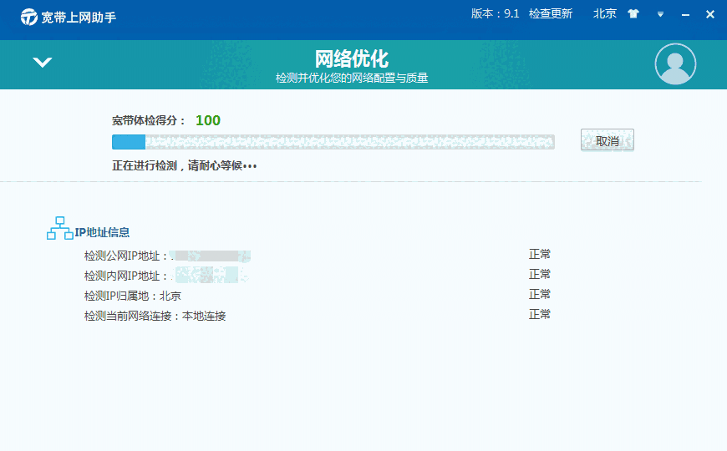Click the 宽带上网助手 logo icon
The height and width of the screenshot is (451, 727).
click(29, 17)
